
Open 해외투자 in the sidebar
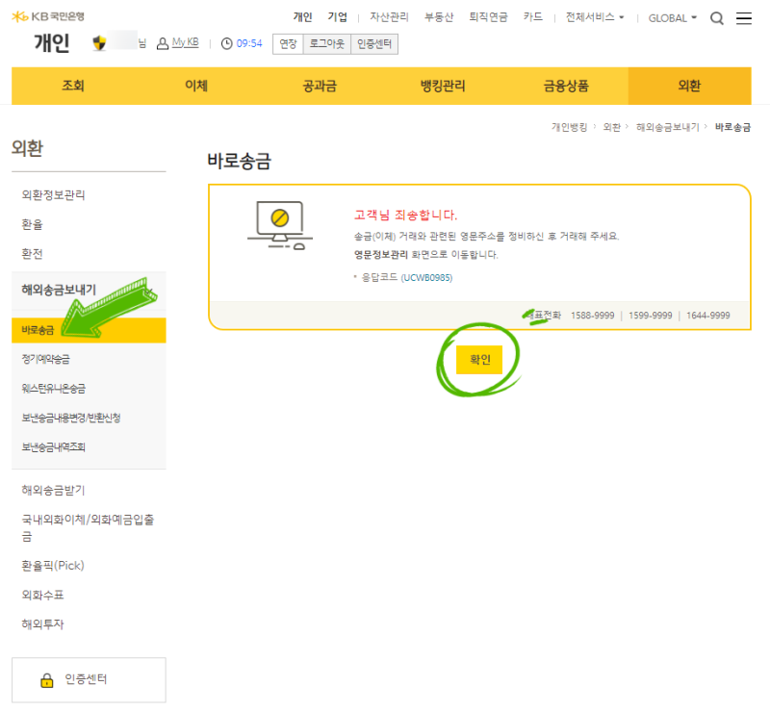[42, 624]
